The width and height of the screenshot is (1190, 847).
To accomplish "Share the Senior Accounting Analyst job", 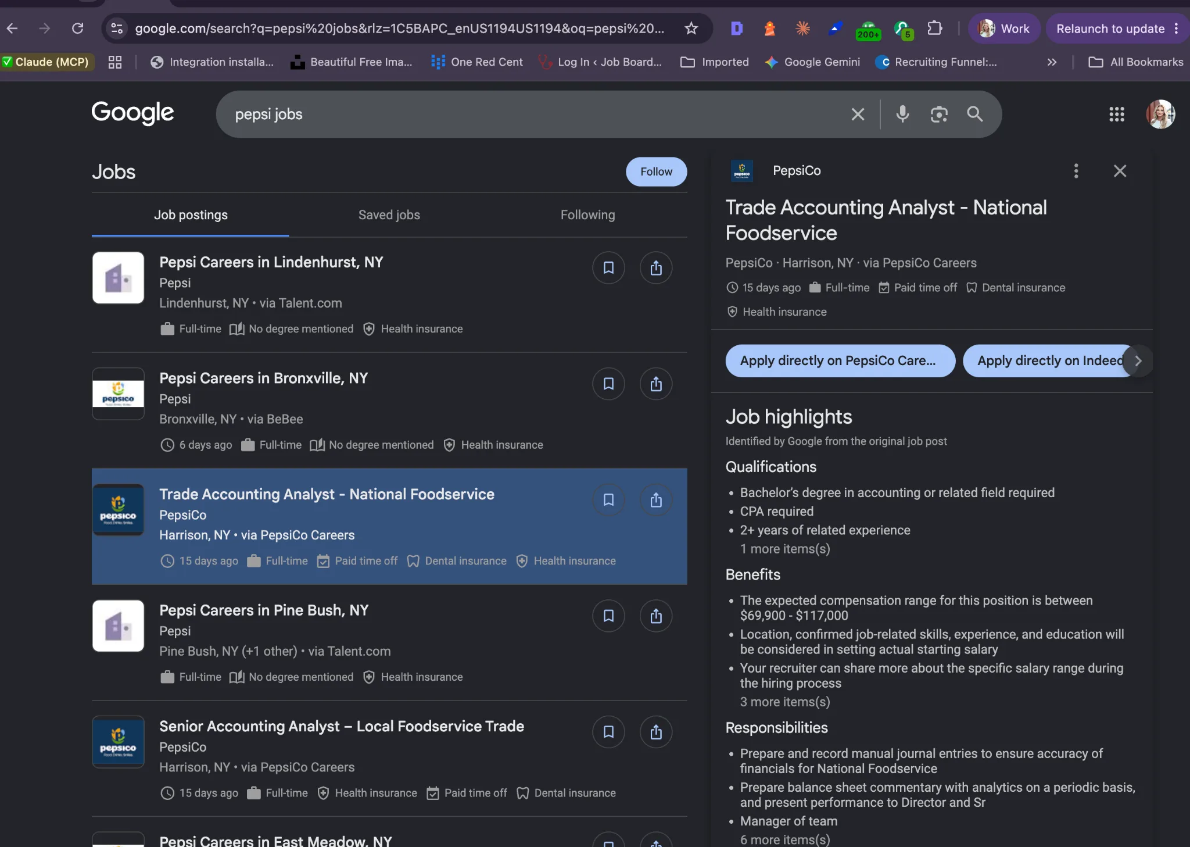I will coord(656,731).
